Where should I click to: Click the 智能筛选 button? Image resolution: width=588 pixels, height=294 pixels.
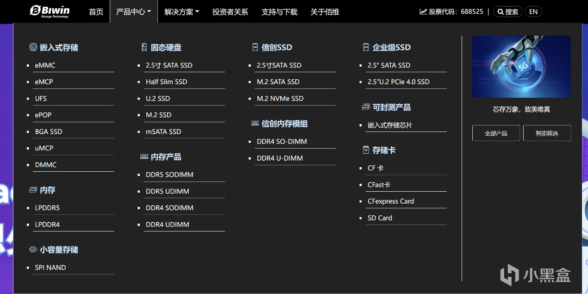547,133
